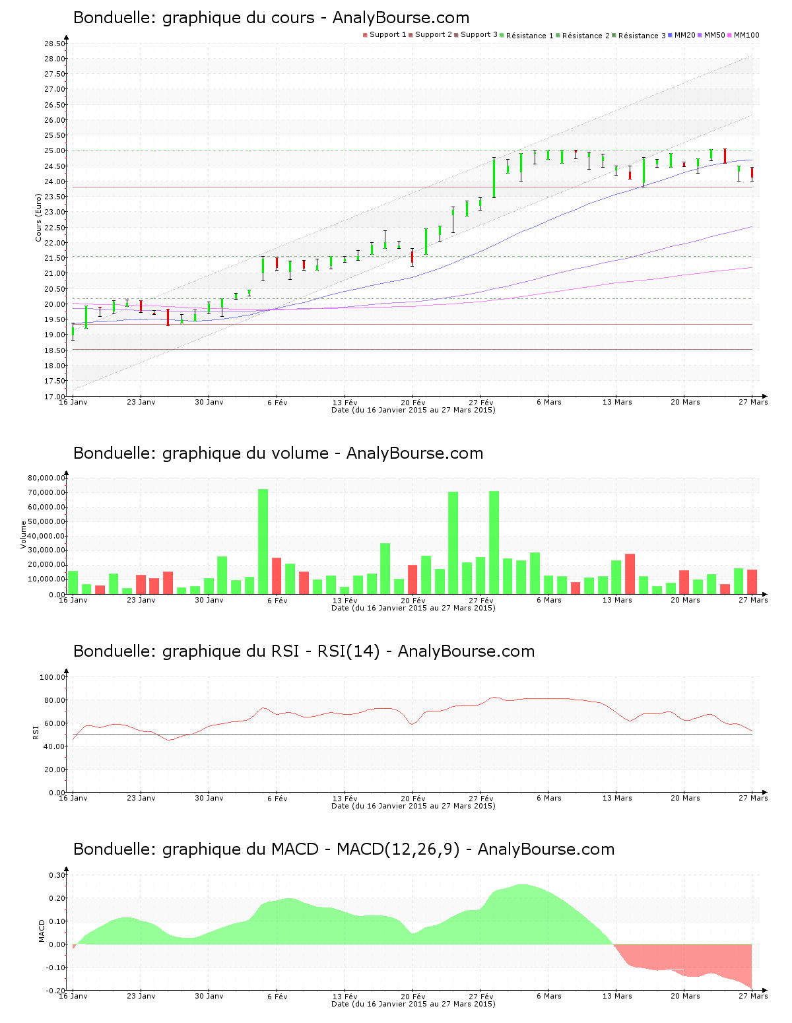Click the '50,000.00' value on volume axis
The width and height of the screenshot is (792, 1023).
[46, 521]
